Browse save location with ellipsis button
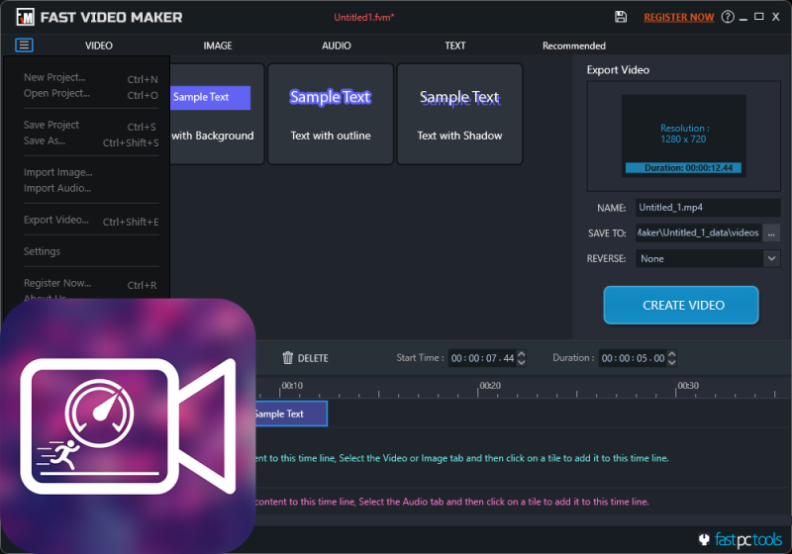 771,233
